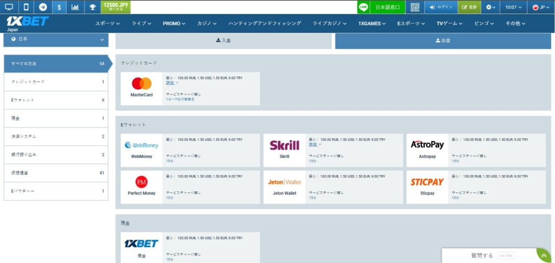Select 仮想通貨 filter with 41 methods

click(56, 173)
